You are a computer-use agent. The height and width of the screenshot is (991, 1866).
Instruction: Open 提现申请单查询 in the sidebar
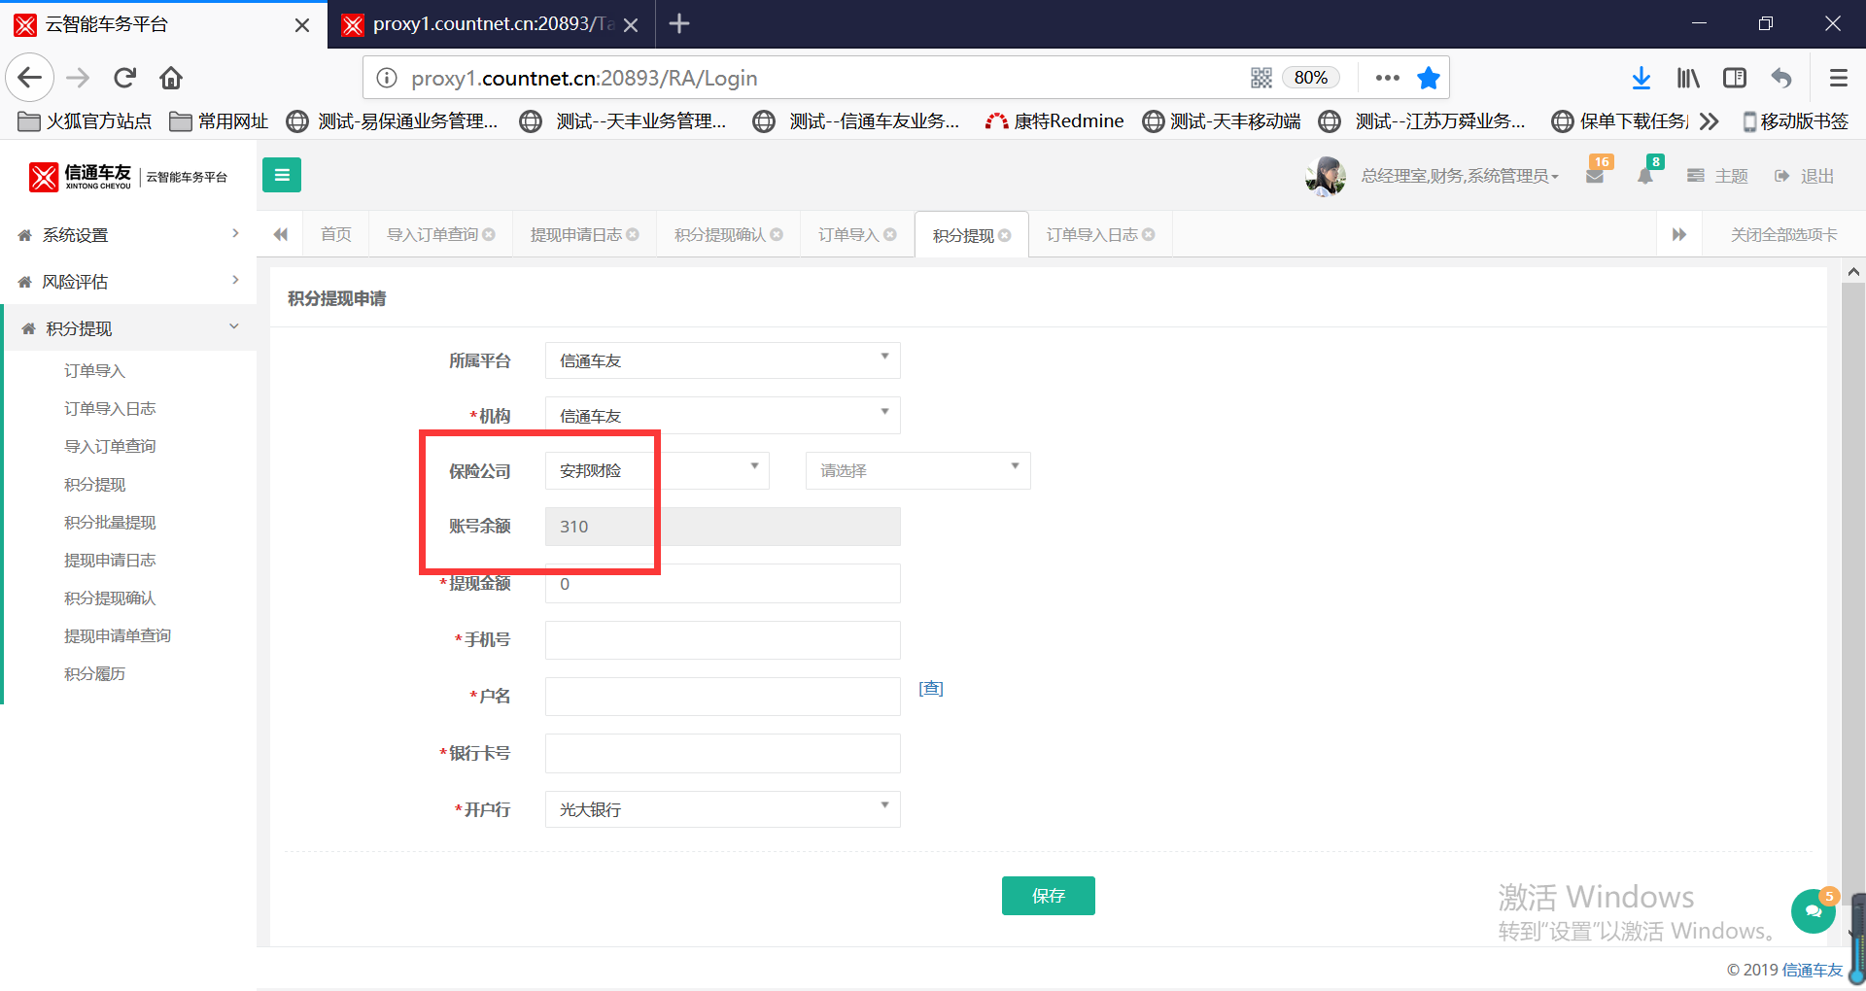tap(118, 635)
